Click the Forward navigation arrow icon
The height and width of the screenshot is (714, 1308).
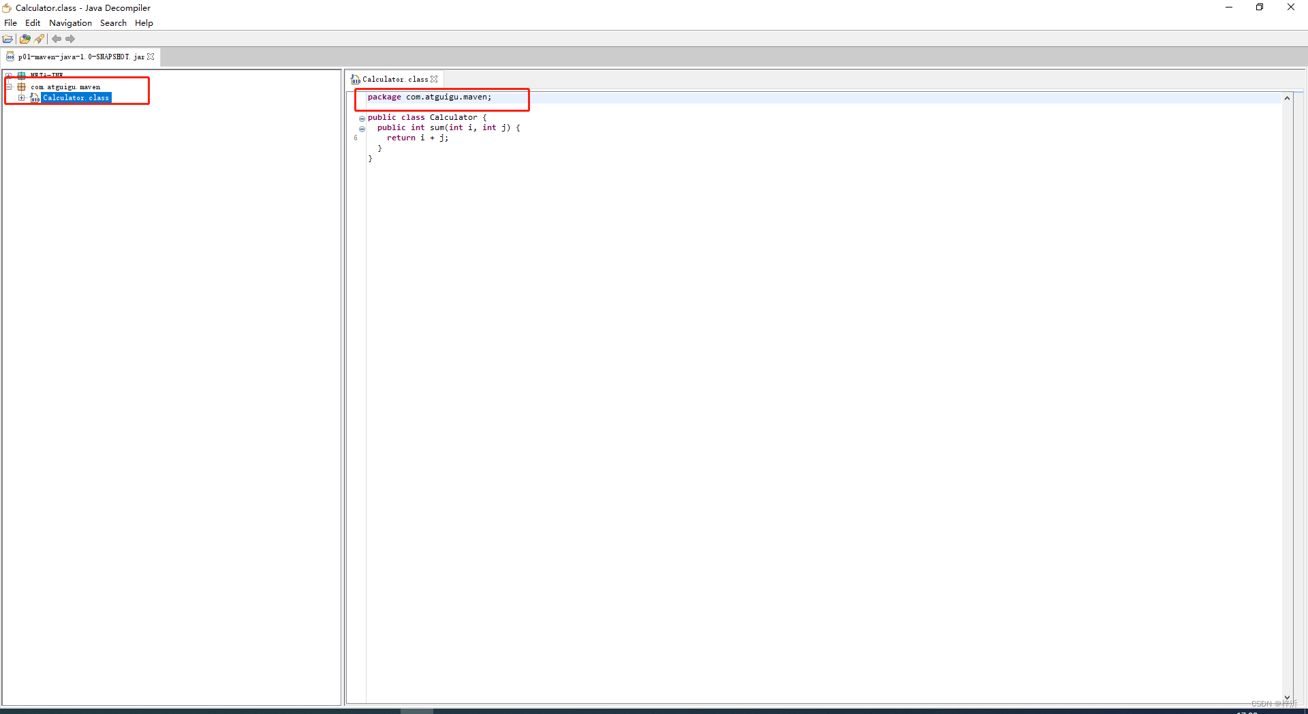pyautogui.click(x=70, y=39)
